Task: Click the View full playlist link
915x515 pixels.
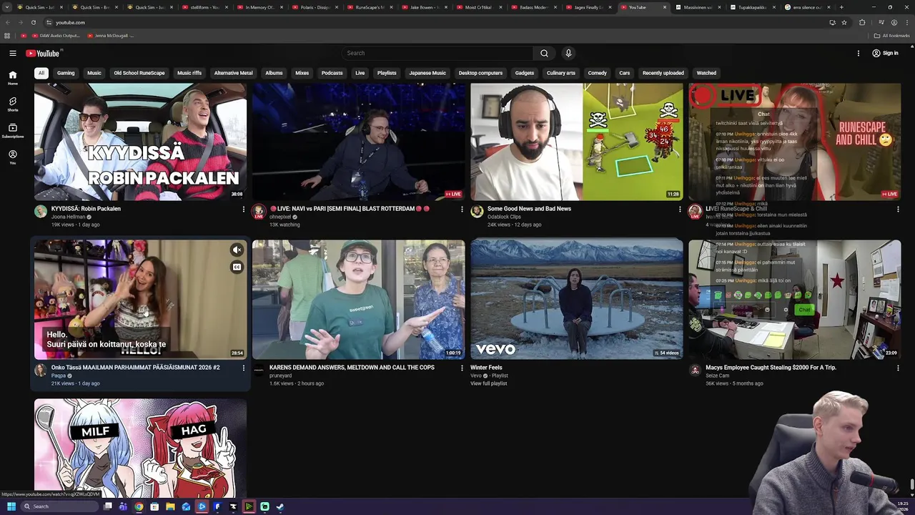Action: point(488,383)
